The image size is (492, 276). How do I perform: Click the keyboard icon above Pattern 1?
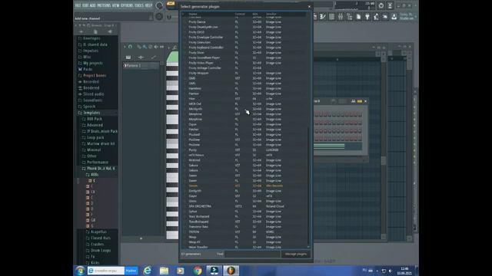[128, 58]
